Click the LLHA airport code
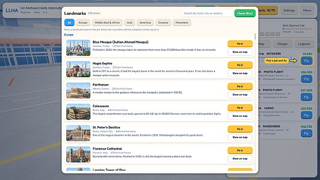Viewport: 320px width, 180px height. tap(12, 10)
